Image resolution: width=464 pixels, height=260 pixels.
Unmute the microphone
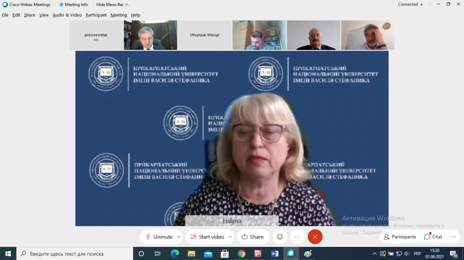click(158, 236)
